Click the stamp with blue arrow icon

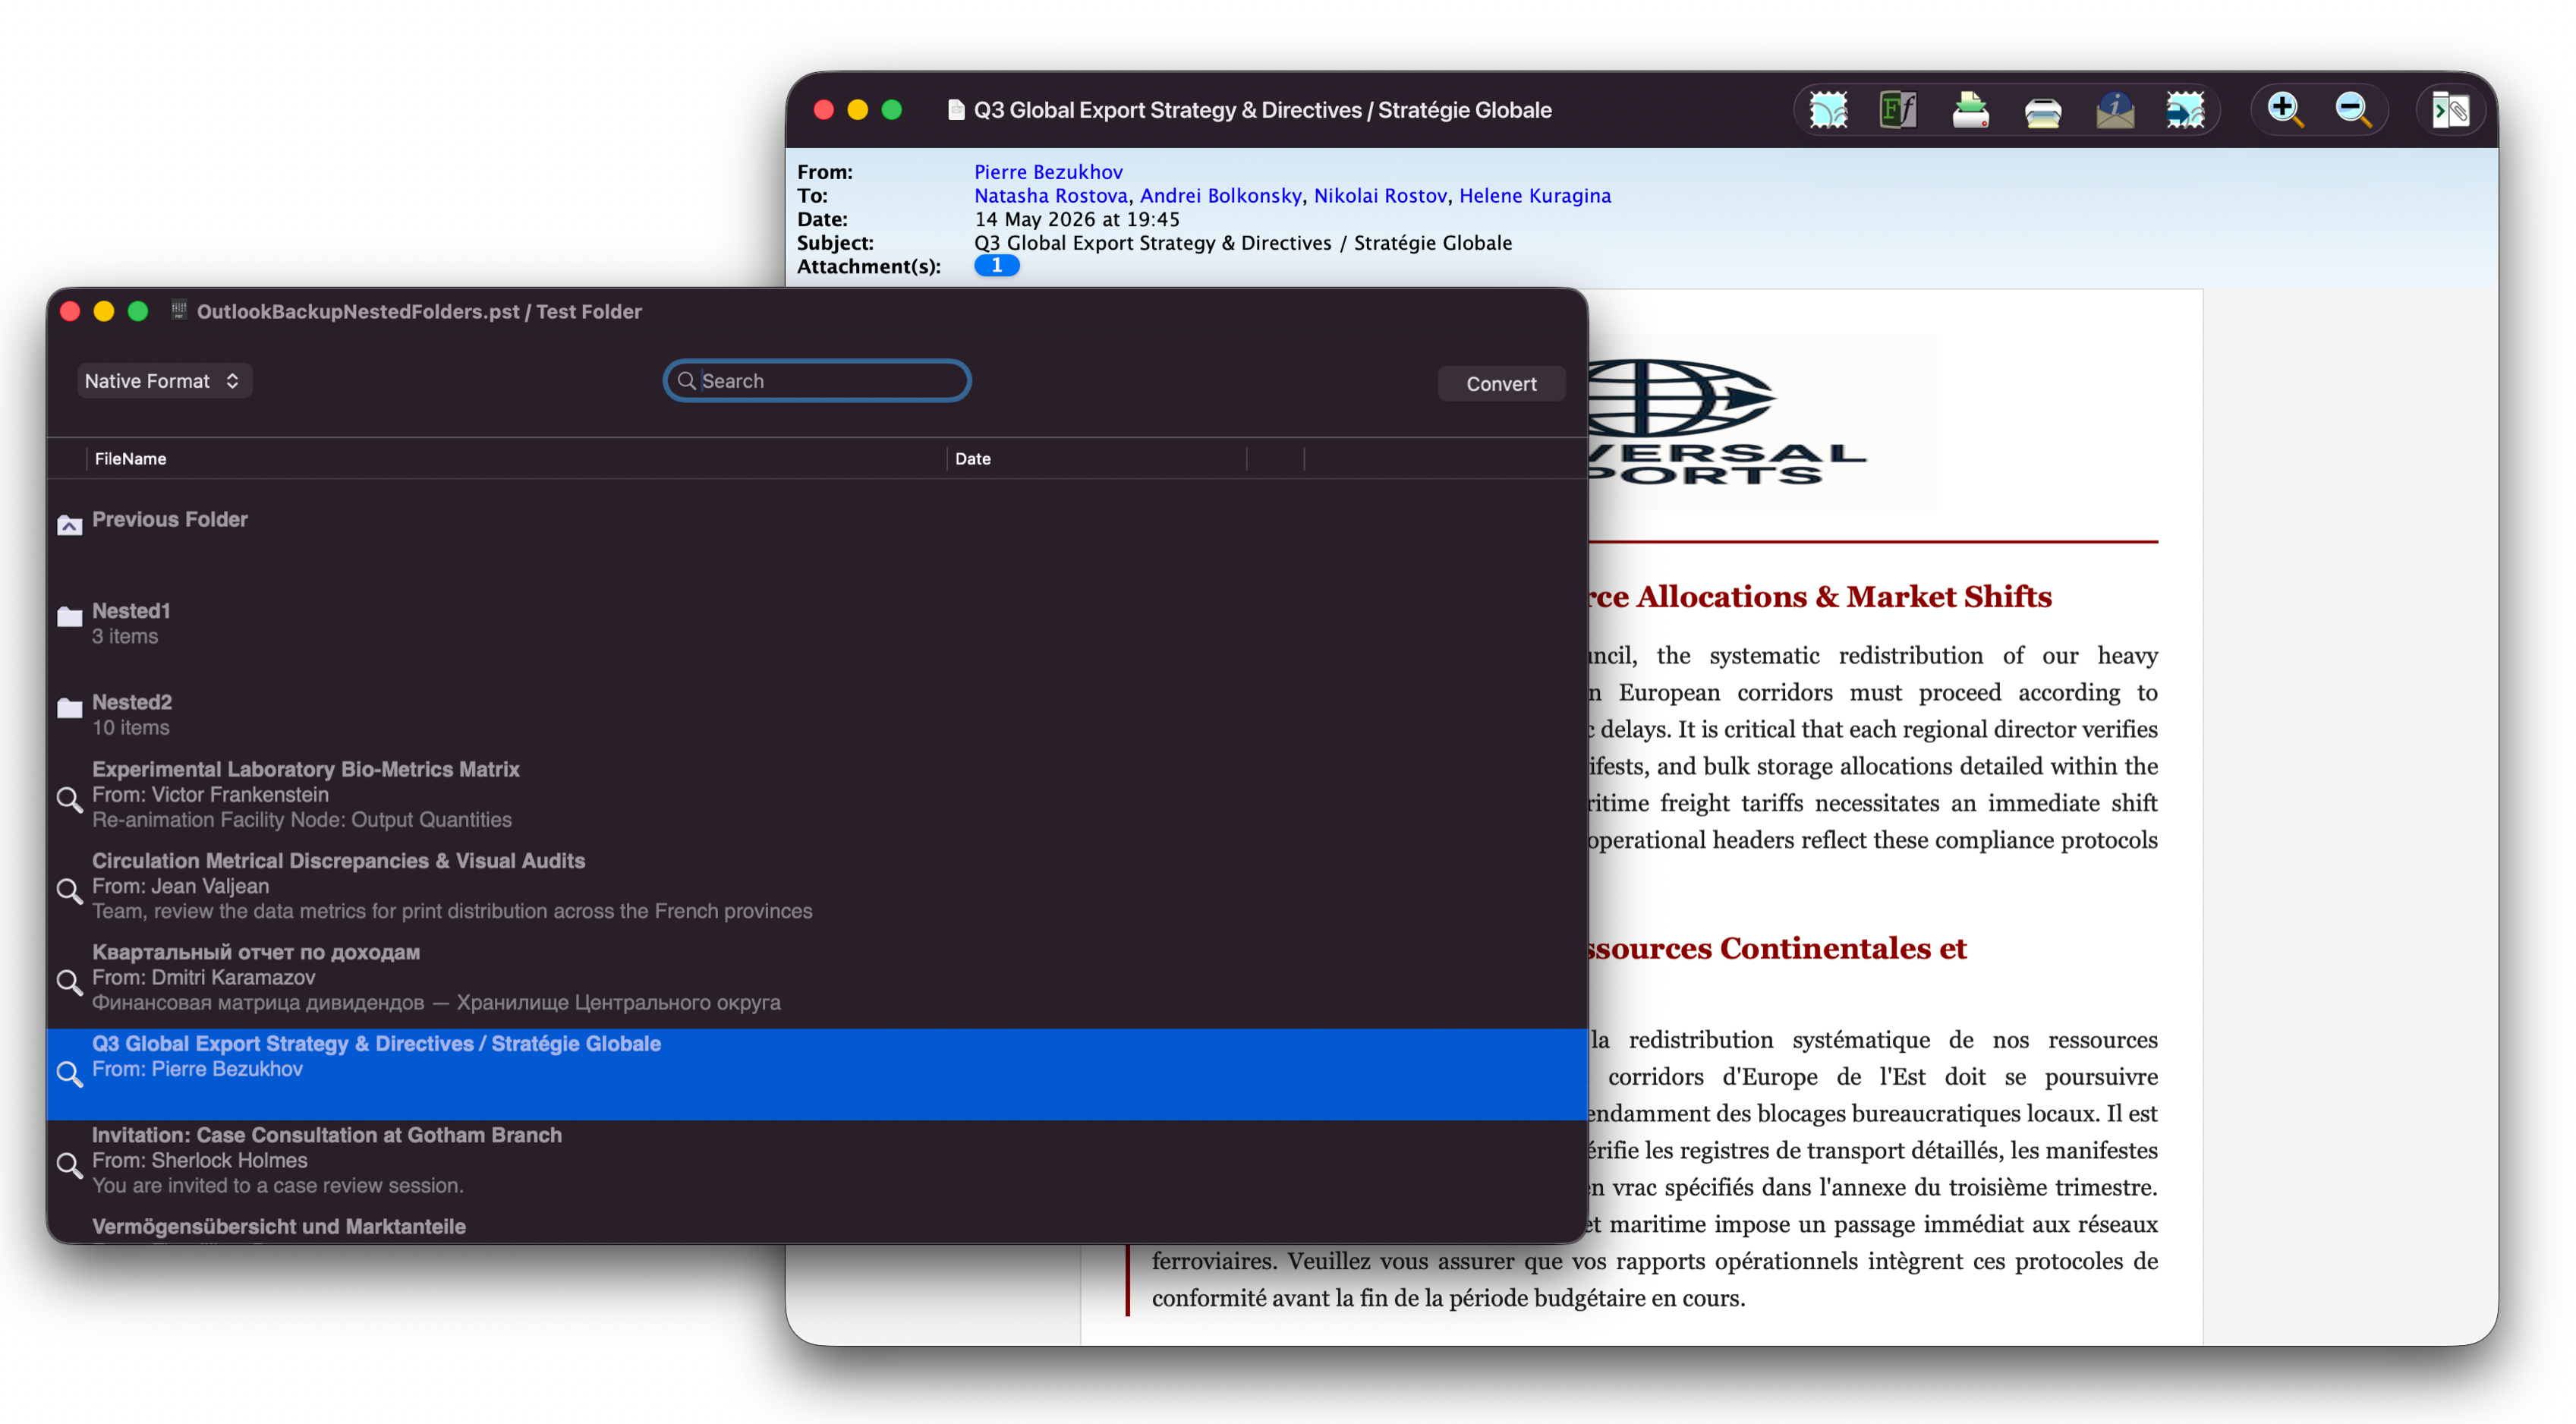[x=2185, y=110]
